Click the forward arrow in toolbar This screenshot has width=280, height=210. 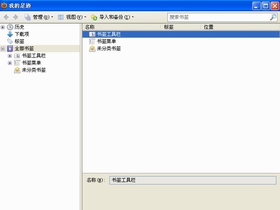[x=16, y=17]
